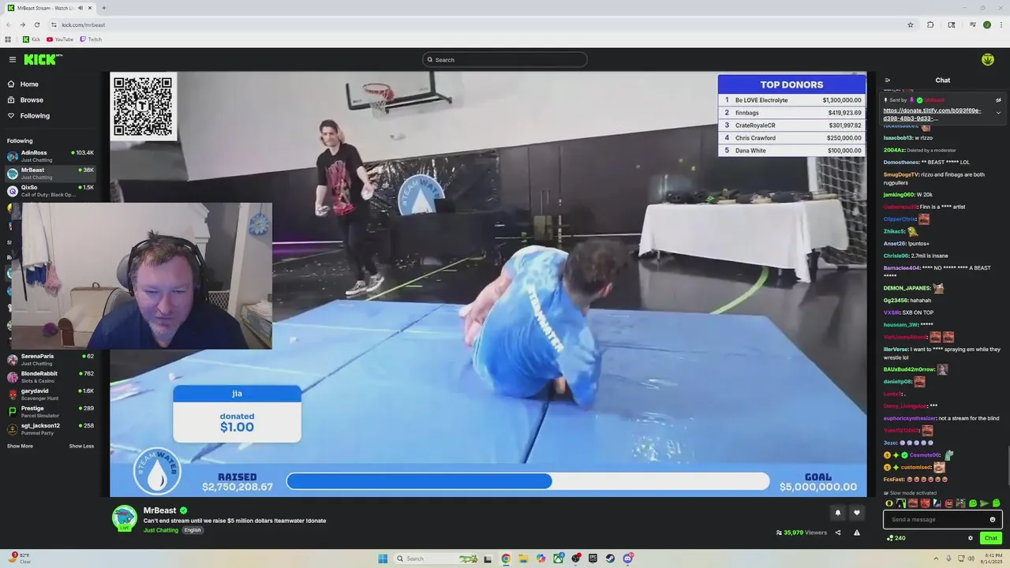Click the KICK logo

43,59
